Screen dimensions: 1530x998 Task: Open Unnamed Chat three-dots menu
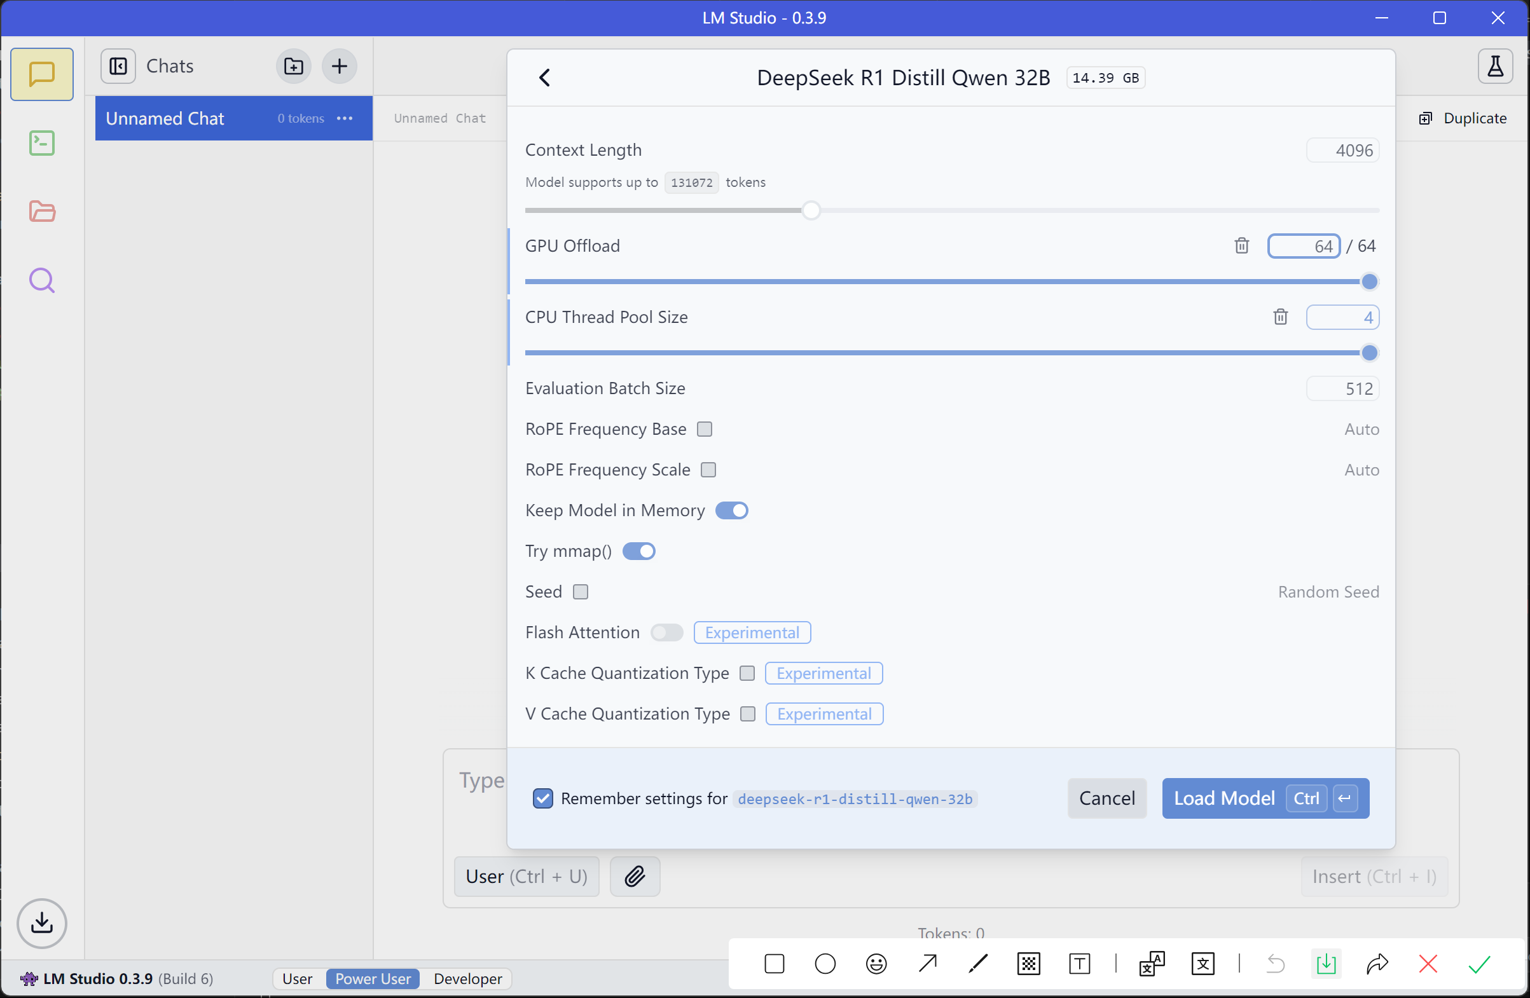pos(345,118)
